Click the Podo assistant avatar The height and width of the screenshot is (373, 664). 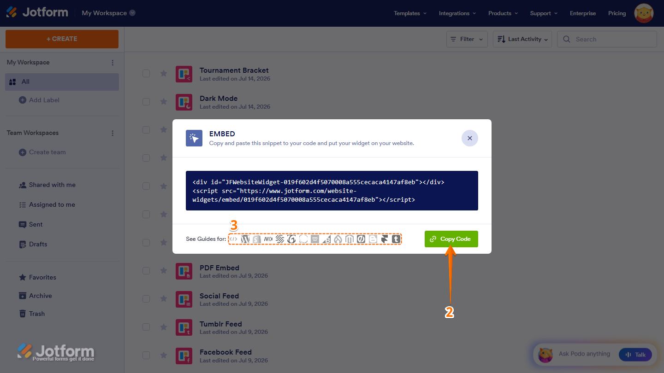pos(546,354)
